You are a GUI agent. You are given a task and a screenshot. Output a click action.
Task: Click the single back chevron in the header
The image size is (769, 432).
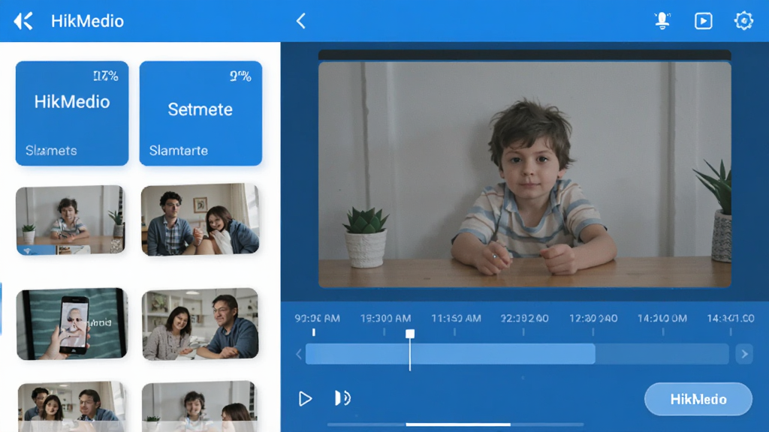pyautogui.click(x=301, y=21)
